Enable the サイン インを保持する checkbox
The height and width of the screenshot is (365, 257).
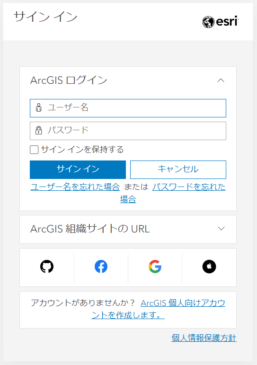[x=34, y=150]
